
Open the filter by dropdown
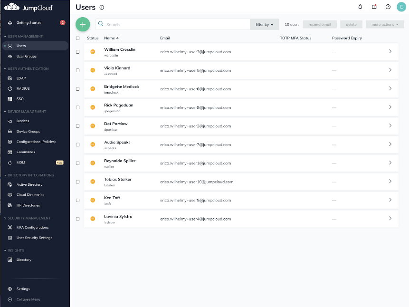pyautogui.click(x=264, y=24)
